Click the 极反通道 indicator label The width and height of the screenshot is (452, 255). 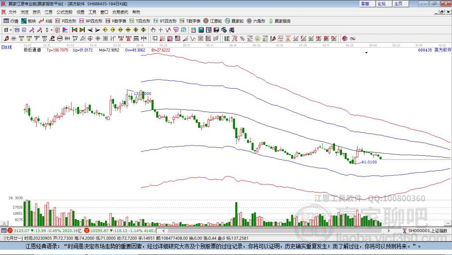coord(32,50)
